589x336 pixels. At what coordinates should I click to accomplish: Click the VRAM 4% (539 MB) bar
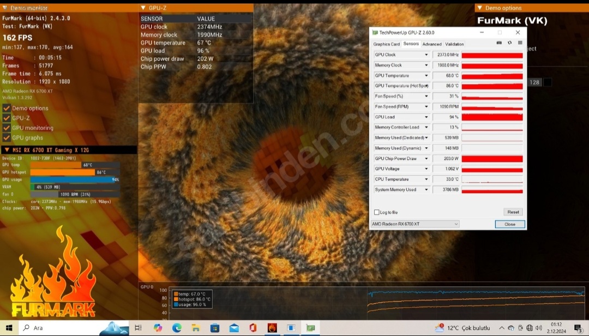tap(75, 187)
